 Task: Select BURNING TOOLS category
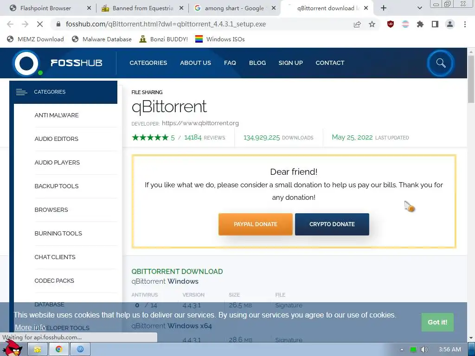coord(58,234)
